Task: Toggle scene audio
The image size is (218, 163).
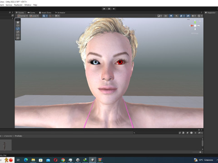Action: pyautogui.click(x=176, y=16)
